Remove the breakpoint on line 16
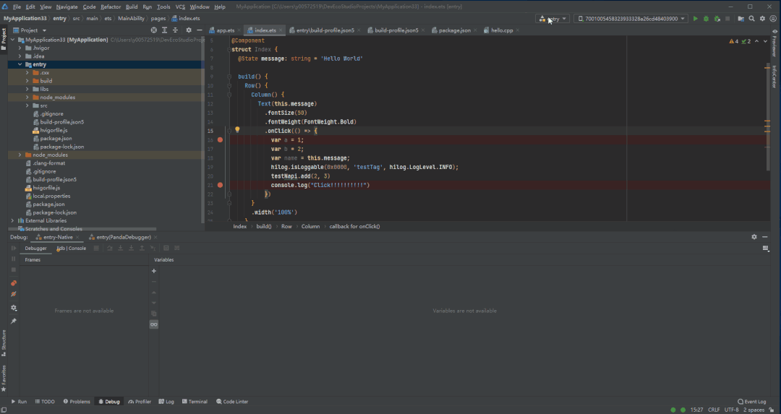This screenshot has width=781, height=414. click(220, 140)
